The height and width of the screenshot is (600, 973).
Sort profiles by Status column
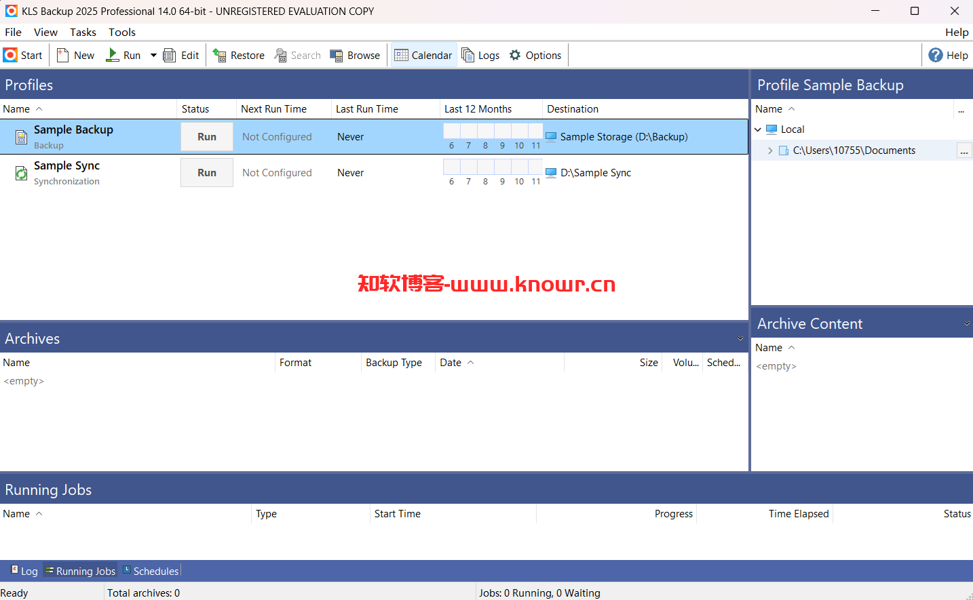coord(207,109)
